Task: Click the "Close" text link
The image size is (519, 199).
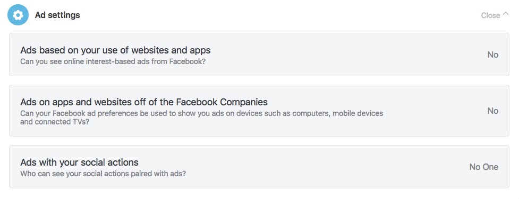Action: [x=490, y=15]
